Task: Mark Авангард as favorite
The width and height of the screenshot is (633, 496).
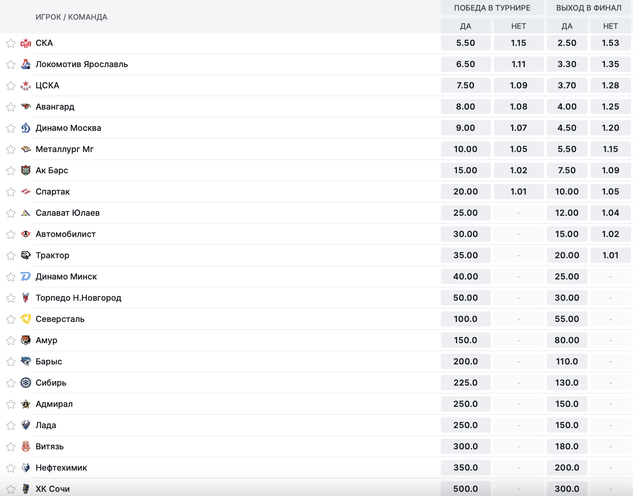Action: 11,107
